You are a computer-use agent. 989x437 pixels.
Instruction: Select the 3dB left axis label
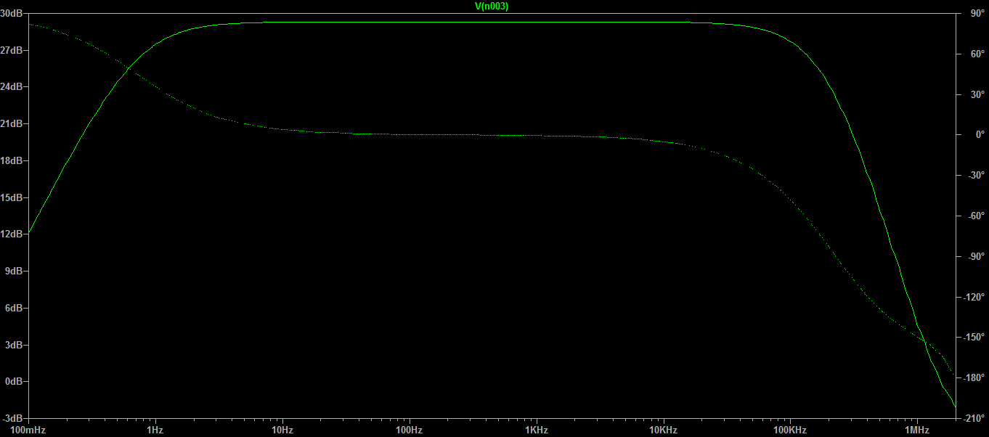tap(13, 345)
